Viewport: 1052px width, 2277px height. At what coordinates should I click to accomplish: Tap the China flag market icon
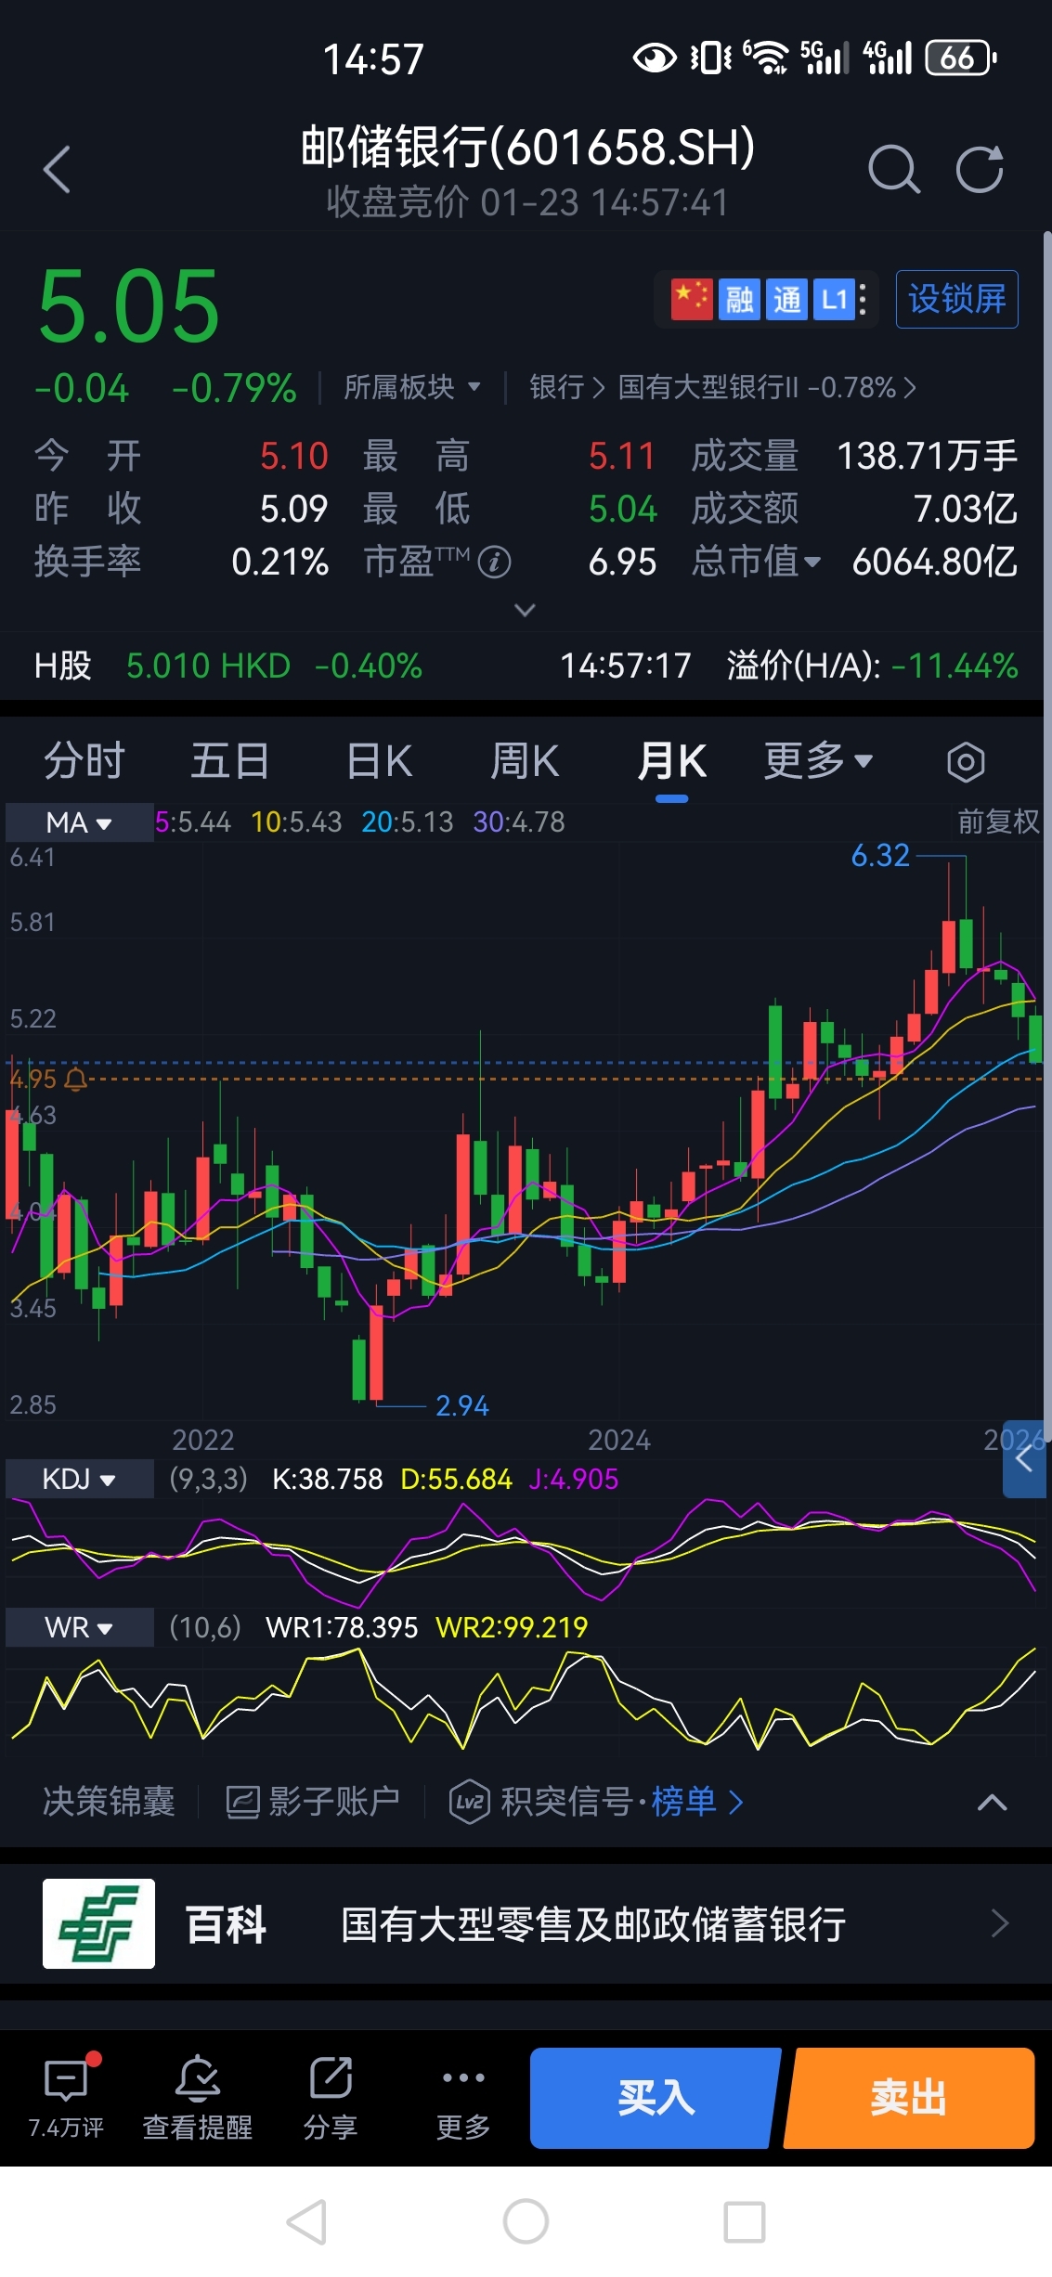pos(692,299)
